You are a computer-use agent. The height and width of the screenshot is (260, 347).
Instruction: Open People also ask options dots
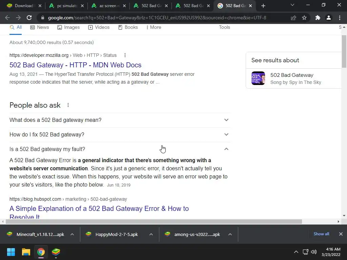pyautogui.click(x=68, y=105)
